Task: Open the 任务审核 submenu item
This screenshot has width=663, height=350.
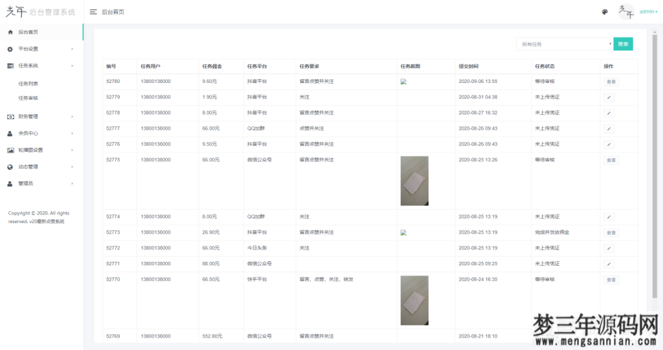Action: pos(28,98)
